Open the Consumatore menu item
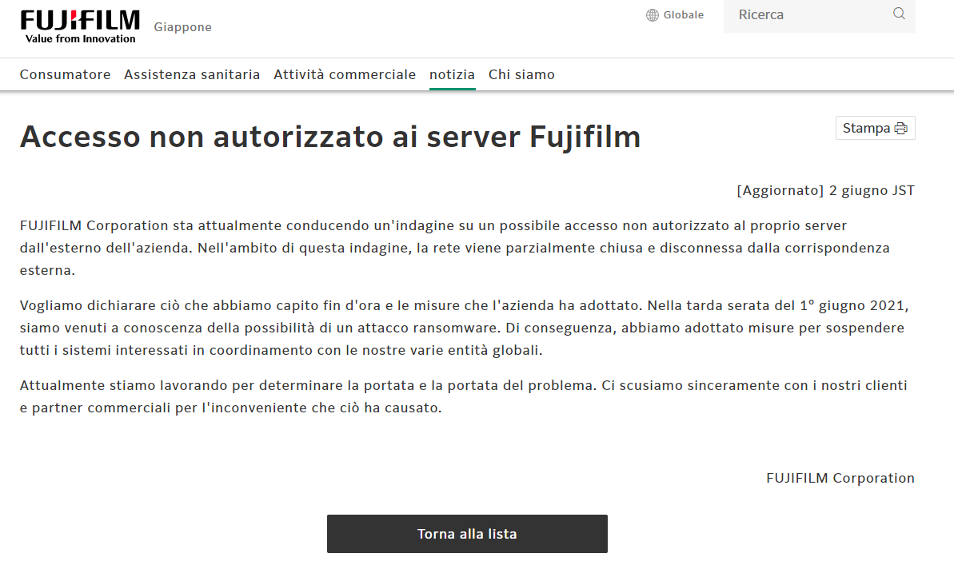Viewport: 954px width, 573px height. pyautogui.click(x=65, y=74)
